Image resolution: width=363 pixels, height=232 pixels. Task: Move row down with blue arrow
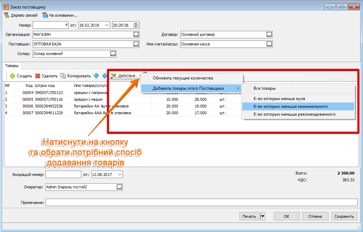104,76
